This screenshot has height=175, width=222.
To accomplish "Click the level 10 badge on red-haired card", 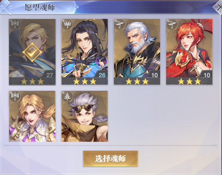I will click(206, 74).
